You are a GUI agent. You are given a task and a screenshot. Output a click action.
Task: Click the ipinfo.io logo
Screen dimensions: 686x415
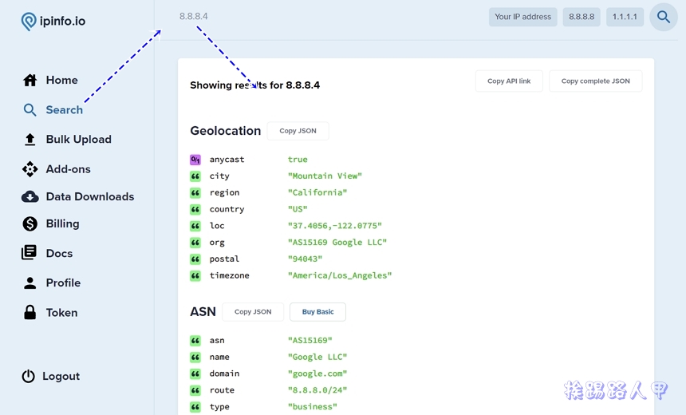[53, 22]
